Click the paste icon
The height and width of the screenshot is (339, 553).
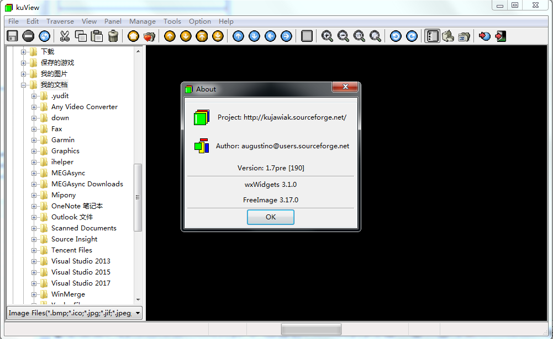(x=97, y=36)
